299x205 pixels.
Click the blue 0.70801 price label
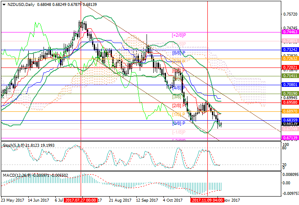290,85
